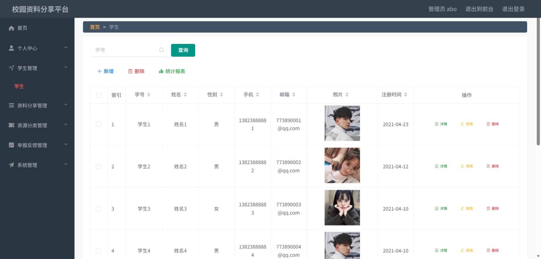View 详情 for 学生2

[441, 166]
